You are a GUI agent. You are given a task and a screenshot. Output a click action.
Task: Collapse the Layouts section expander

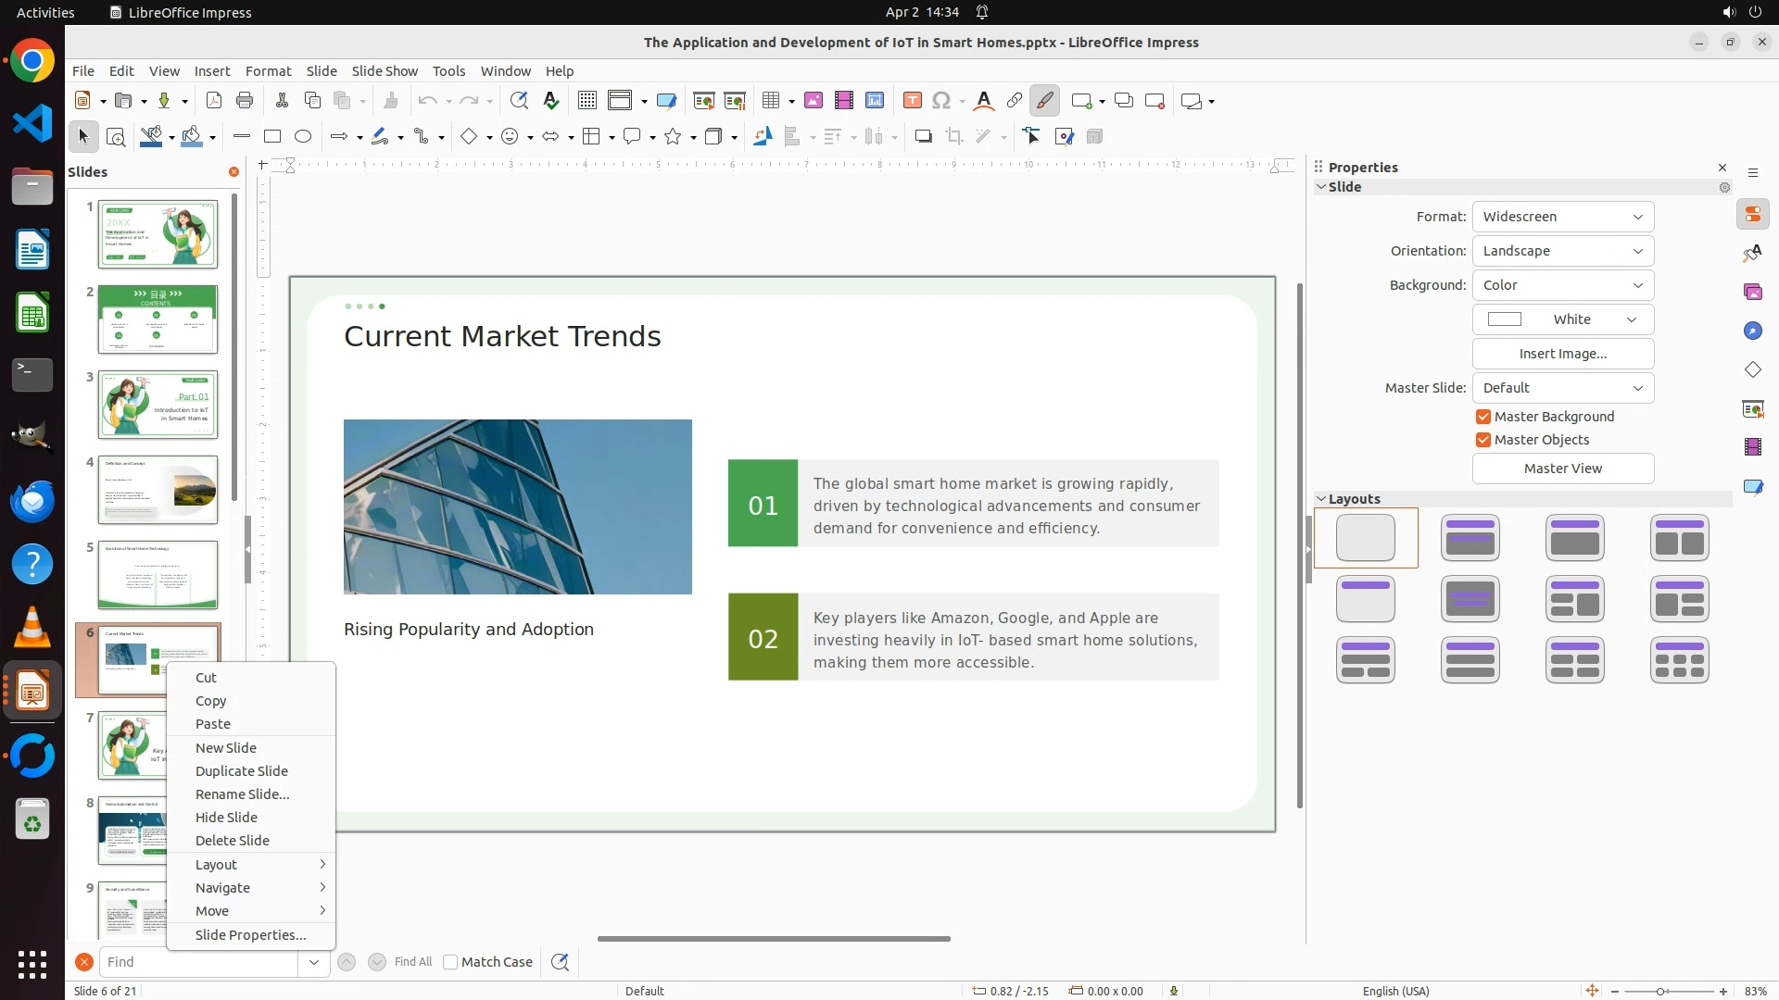point(1321,499)
